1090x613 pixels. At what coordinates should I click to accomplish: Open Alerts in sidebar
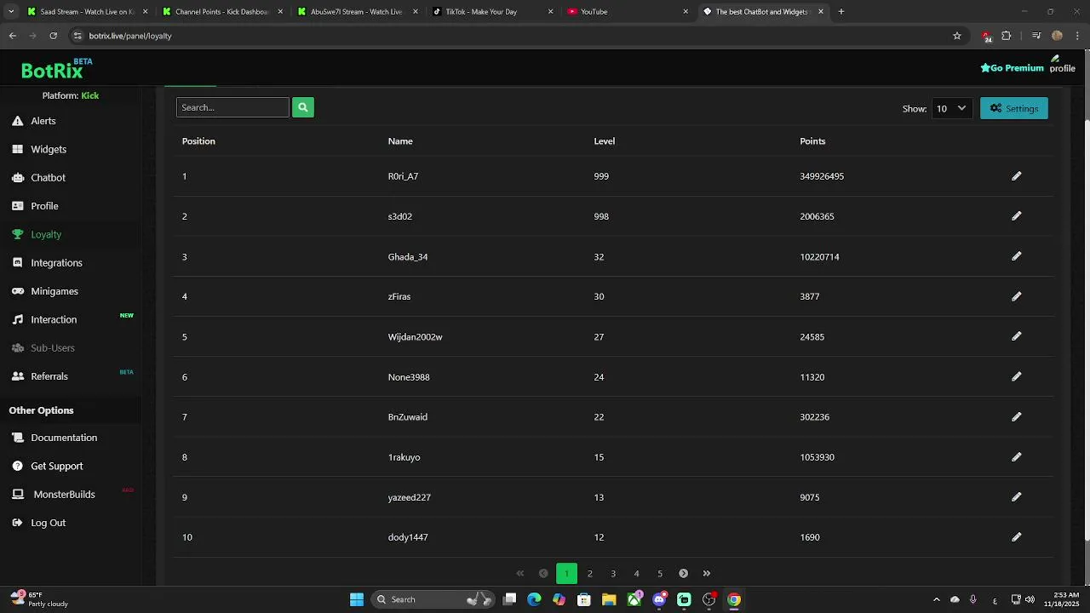(x=43, y=121)
